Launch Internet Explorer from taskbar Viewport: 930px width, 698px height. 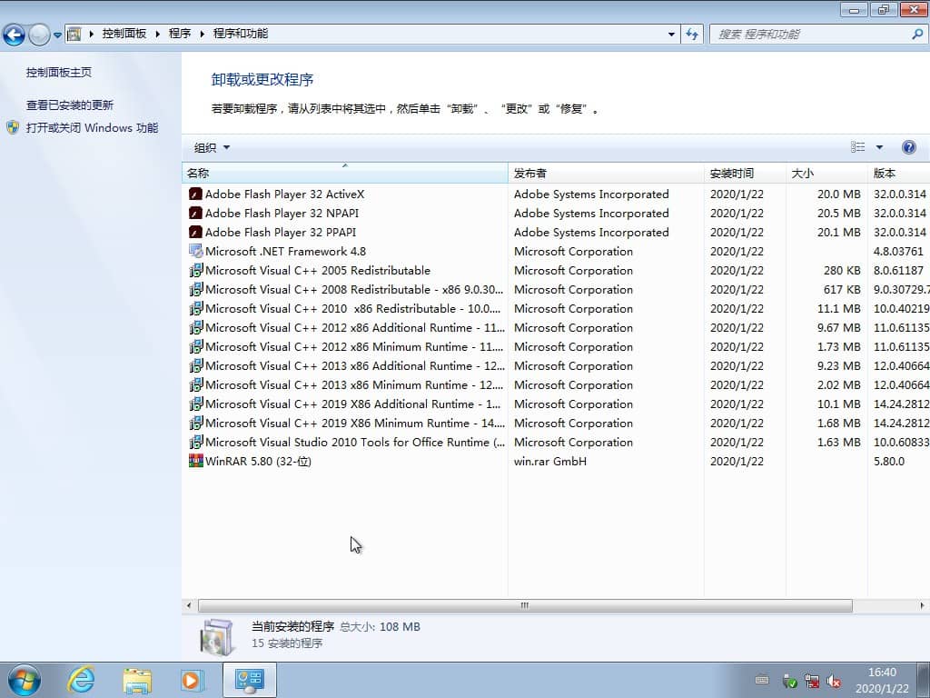(81, 680)
